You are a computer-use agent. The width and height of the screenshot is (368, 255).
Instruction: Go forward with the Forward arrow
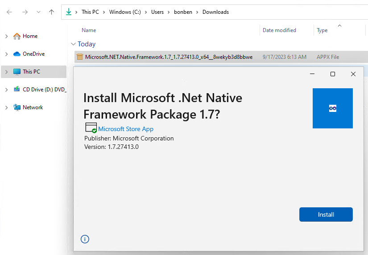click(x=25, y=12)
